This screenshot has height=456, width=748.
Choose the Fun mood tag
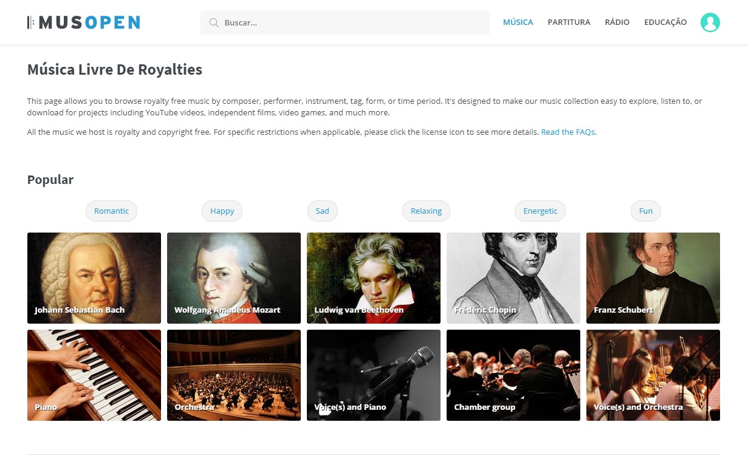(x=646, y=211)
